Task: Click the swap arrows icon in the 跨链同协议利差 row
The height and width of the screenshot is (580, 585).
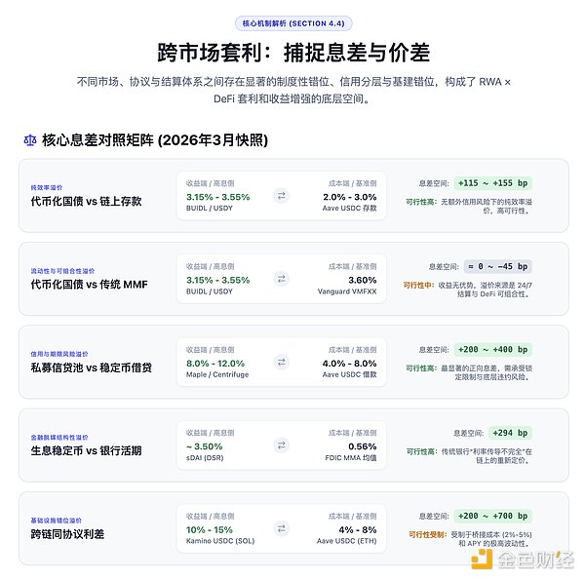Action: (x=282, y=529)
